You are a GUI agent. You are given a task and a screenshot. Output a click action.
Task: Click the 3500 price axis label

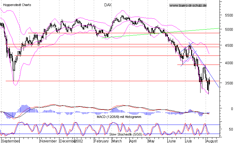(229, 83)
